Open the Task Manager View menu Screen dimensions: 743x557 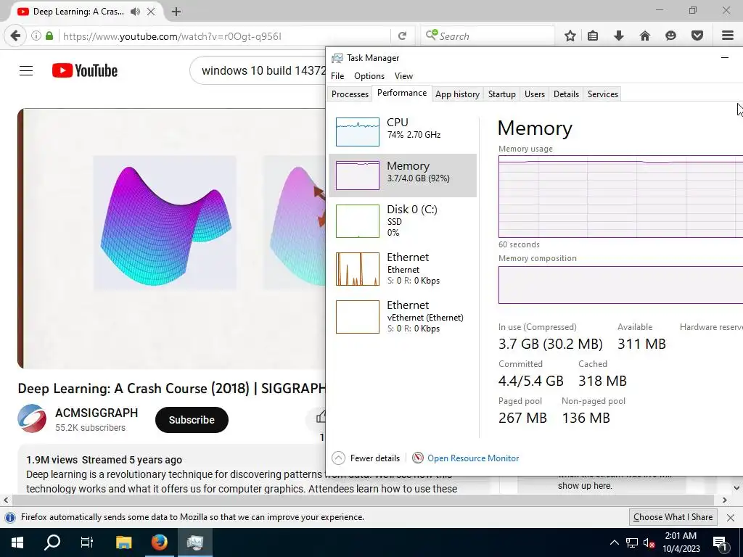tap(403, 75)
